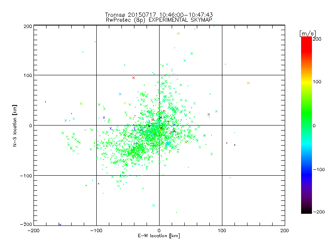Screen dimensions: 335x251
Task: Click the x-axis tick label '100'
Action: pyautogui.click(x=222, y=231)
